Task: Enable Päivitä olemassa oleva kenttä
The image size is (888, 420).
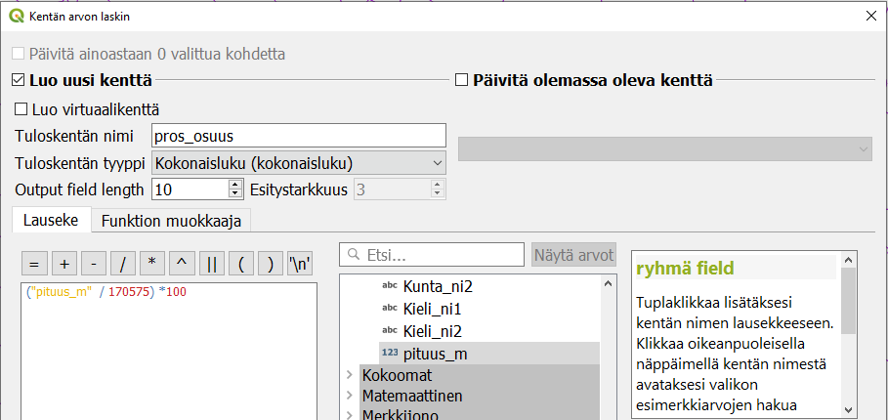Action: 463,80
